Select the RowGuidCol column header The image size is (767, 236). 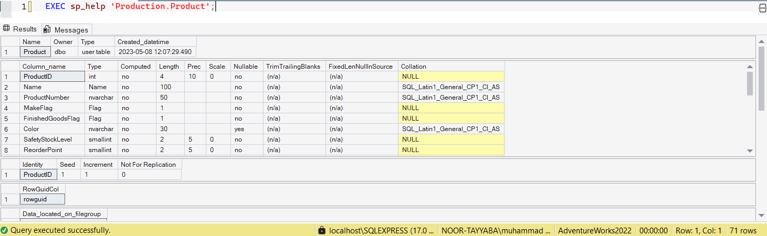pos(43,189)
